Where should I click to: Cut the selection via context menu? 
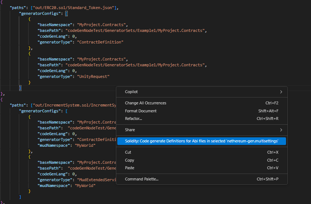[x=128, y=153]
